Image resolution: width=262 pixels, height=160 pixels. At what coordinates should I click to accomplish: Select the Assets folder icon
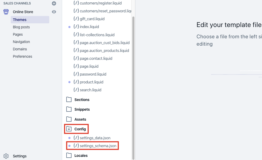click(69, 119)
